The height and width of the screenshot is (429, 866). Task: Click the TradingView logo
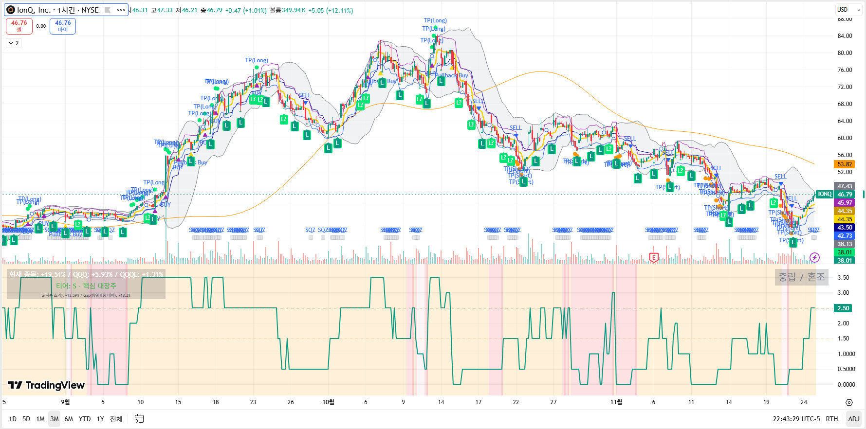click(x=46, y=385)
